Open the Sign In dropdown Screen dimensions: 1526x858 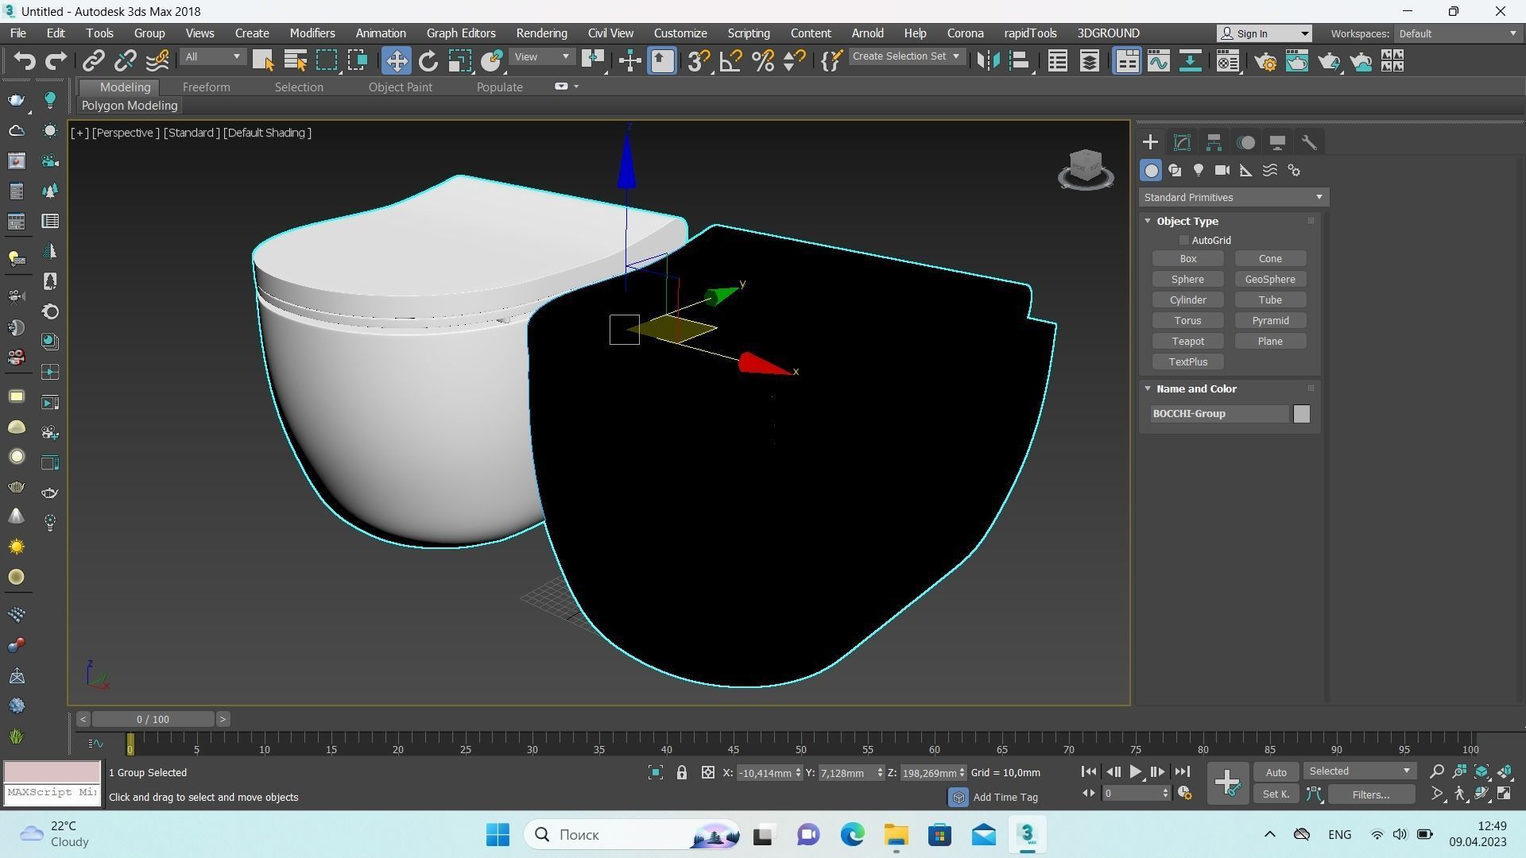click(x=1265, y=33)
